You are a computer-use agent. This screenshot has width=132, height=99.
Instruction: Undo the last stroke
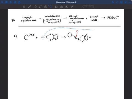(113, 2)
